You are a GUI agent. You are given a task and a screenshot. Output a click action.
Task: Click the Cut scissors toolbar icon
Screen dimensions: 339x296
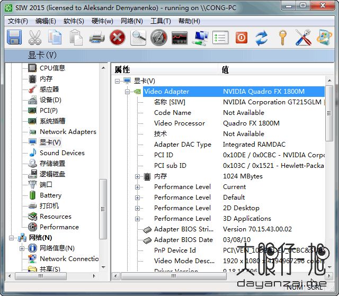(34, 38)
